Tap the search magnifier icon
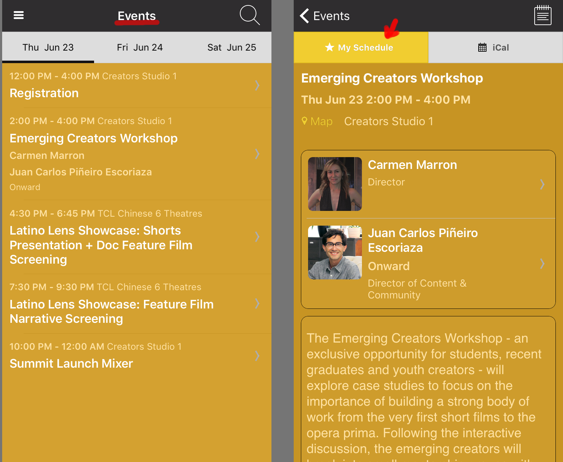 [x=250, y=15]
